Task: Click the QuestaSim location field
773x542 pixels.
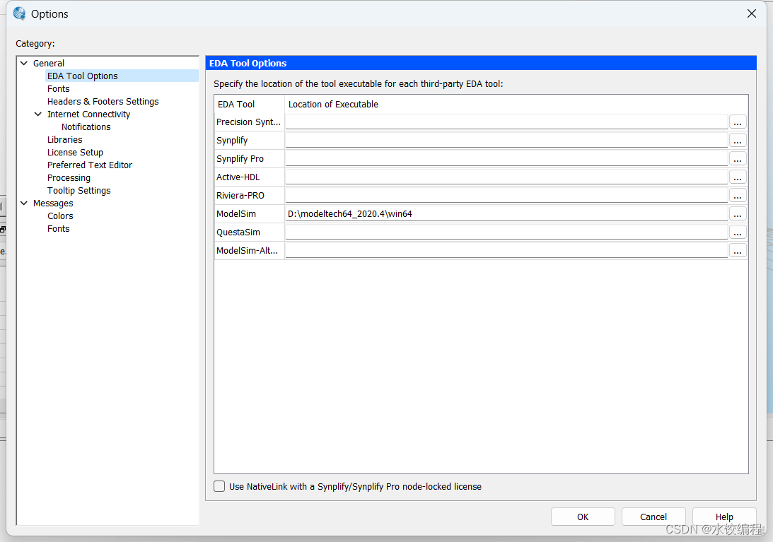Action: pos(506,232)
